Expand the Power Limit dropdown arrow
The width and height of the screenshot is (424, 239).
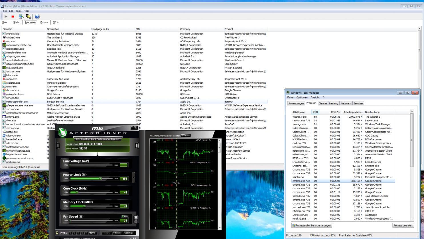click(x=133, y=177)
